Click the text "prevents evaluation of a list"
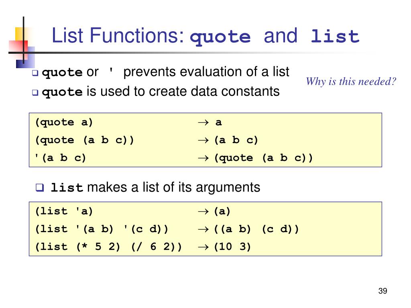The image size is (411, 308). click(206, 72)
